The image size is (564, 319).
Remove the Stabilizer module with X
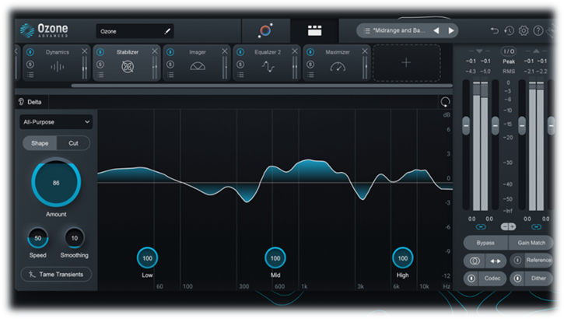tap(154, 51)
